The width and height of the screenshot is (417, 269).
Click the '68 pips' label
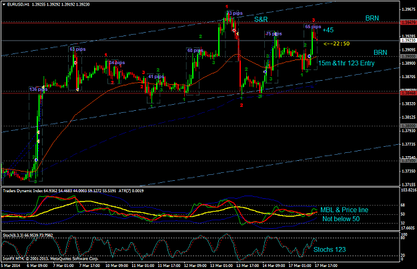tap(195, 50)
